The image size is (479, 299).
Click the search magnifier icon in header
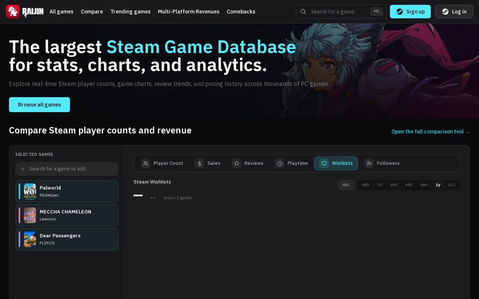point(303,12)
